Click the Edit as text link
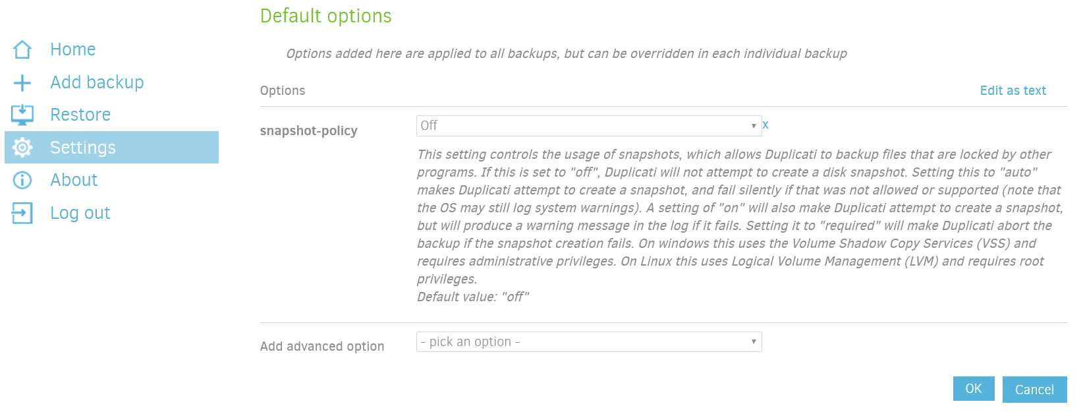The image size is (1083, 412). [x=1012, y=90]
